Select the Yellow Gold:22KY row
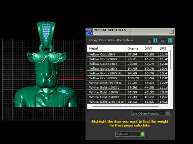Screen dimensions: 193x144 point(127,78)
